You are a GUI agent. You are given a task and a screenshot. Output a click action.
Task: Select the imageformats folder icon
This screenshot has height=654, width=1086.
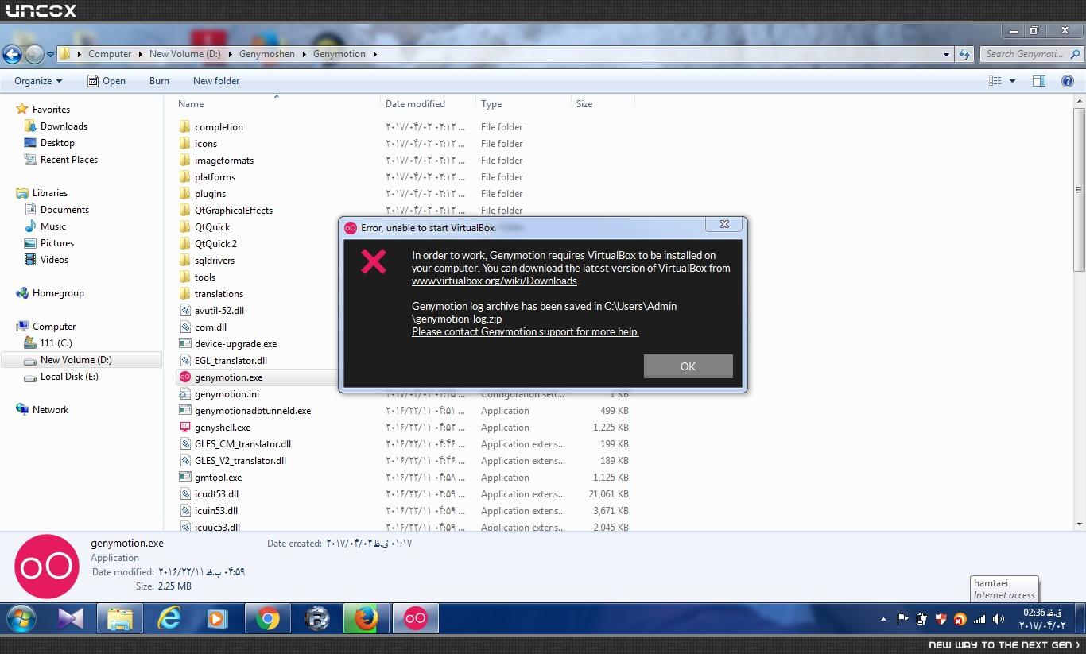coord(184,161)
